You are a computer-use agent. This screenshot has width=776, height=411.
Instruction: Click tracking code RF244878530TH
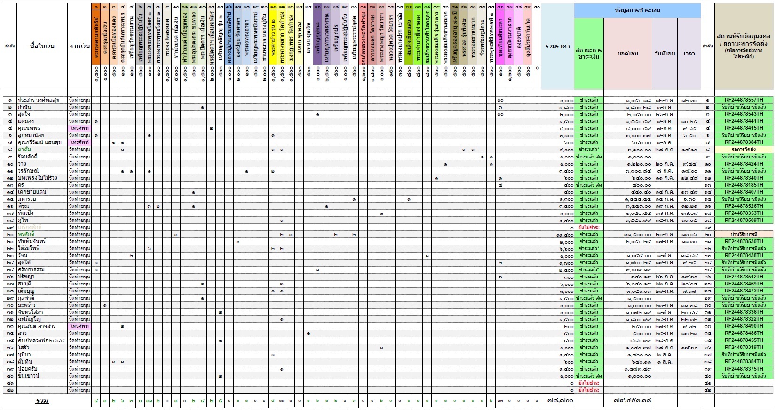[744, 241]
